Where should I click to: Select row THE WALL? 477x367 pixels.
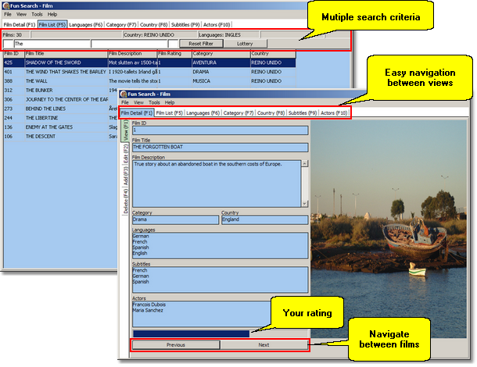point(149,81)
